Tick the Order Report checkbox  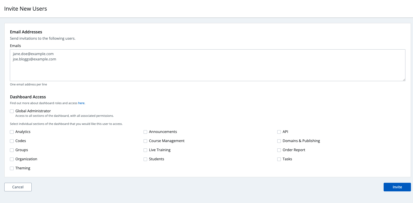tap(279, 150)
